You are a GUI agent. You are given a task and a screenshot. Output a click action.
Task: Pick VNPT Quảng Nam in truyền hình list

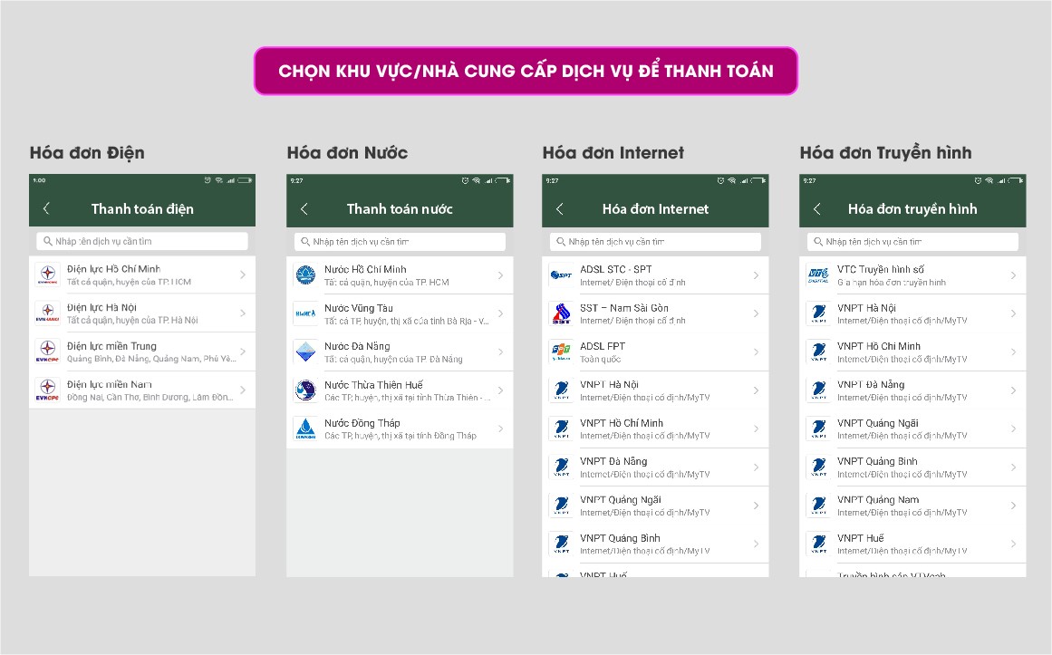pos(912,506)
